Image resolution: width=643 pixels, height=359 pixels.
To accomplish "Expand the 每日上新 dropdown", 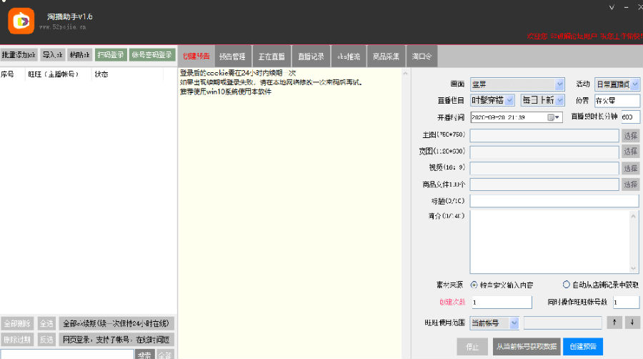I will [x=542, y=100].
